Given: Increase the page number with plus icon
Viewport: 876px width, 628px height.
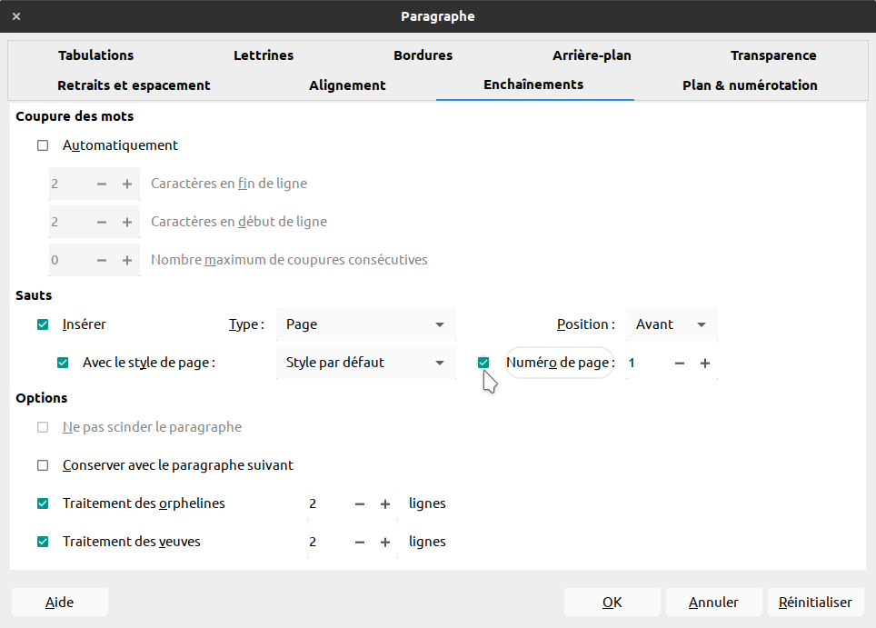Looking at the screenshot, I should 705,364.
